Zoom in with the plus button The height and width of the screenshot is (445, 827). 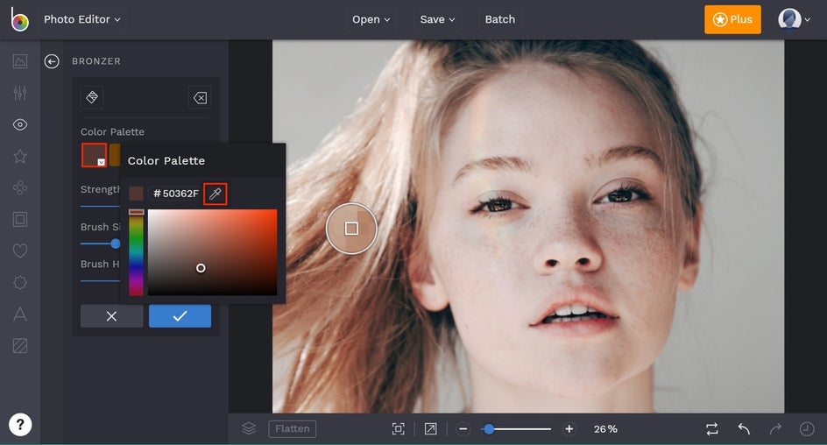[x=569, y=429]
